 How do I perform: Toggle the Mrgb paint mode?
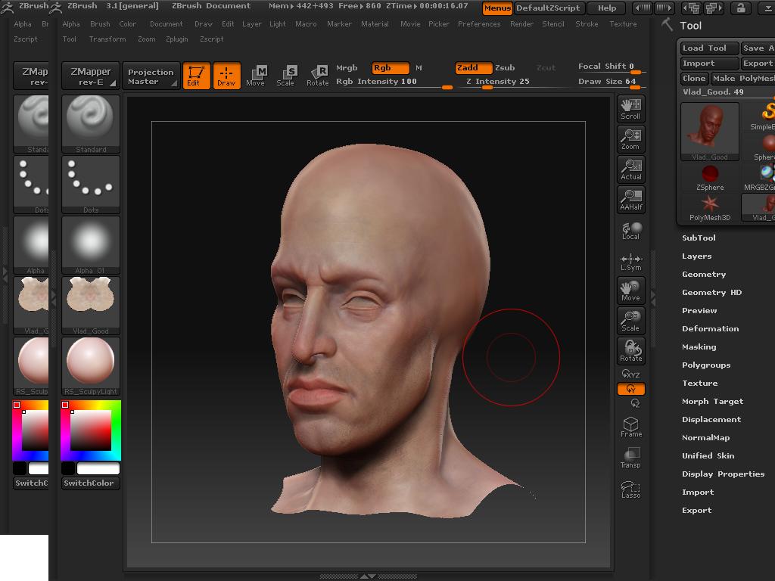(x=347, y=68)
